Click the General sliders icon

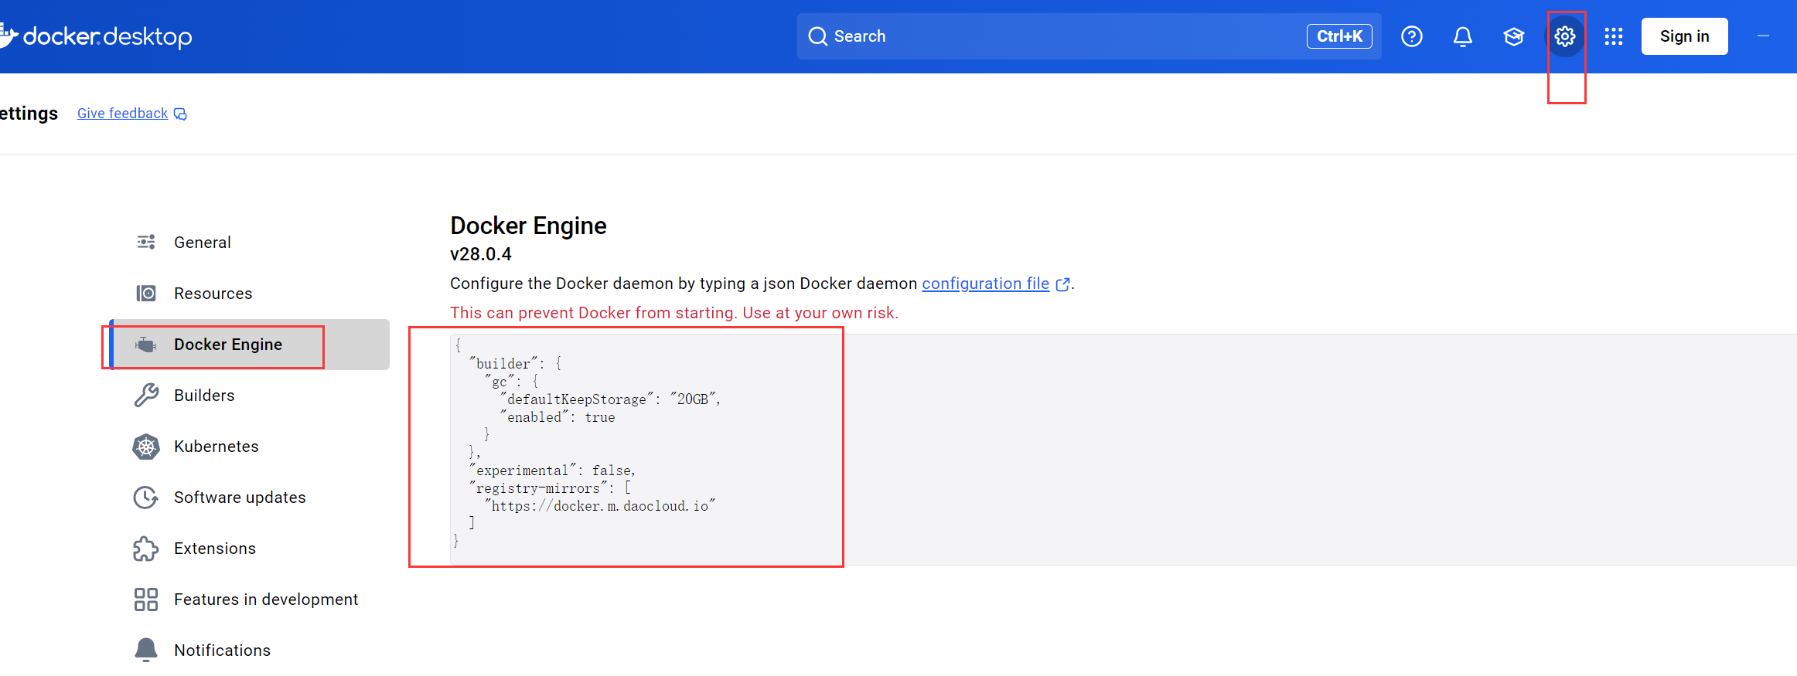146,243
